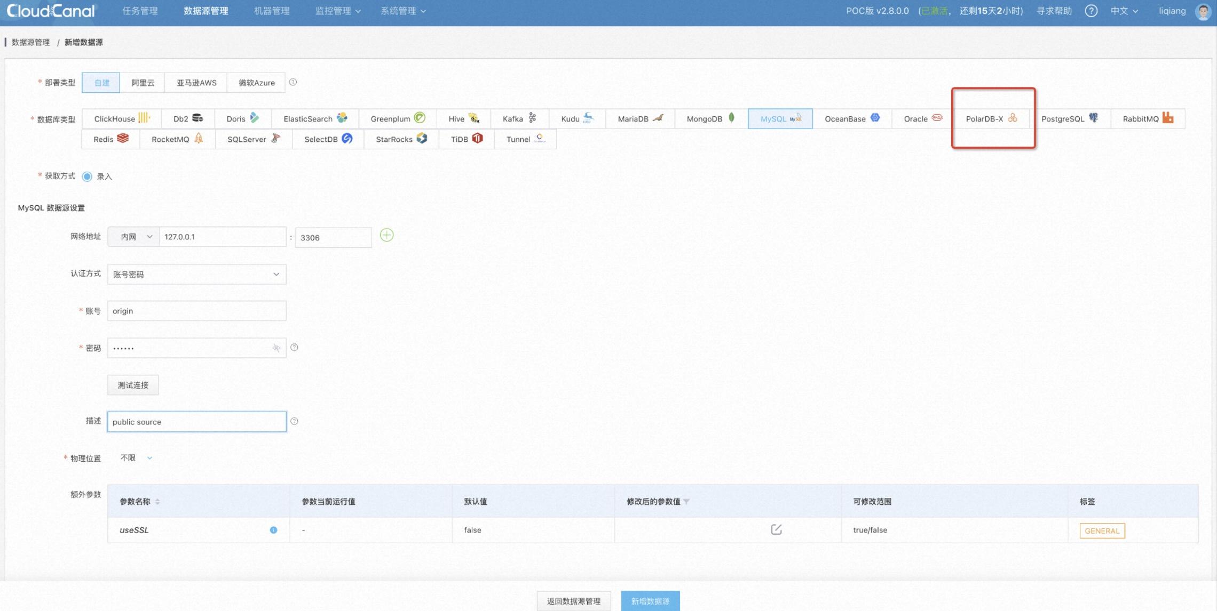This screenshot has width=1217, height=611.
Task: Click the 测试连接 button
Action: [x=133, y=385]
